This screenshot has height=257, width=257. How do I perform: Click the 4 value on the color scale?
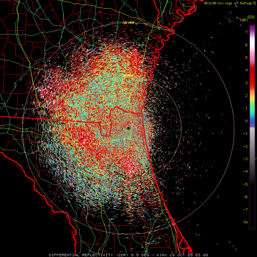pyautogui.click(x=246, y=70)
